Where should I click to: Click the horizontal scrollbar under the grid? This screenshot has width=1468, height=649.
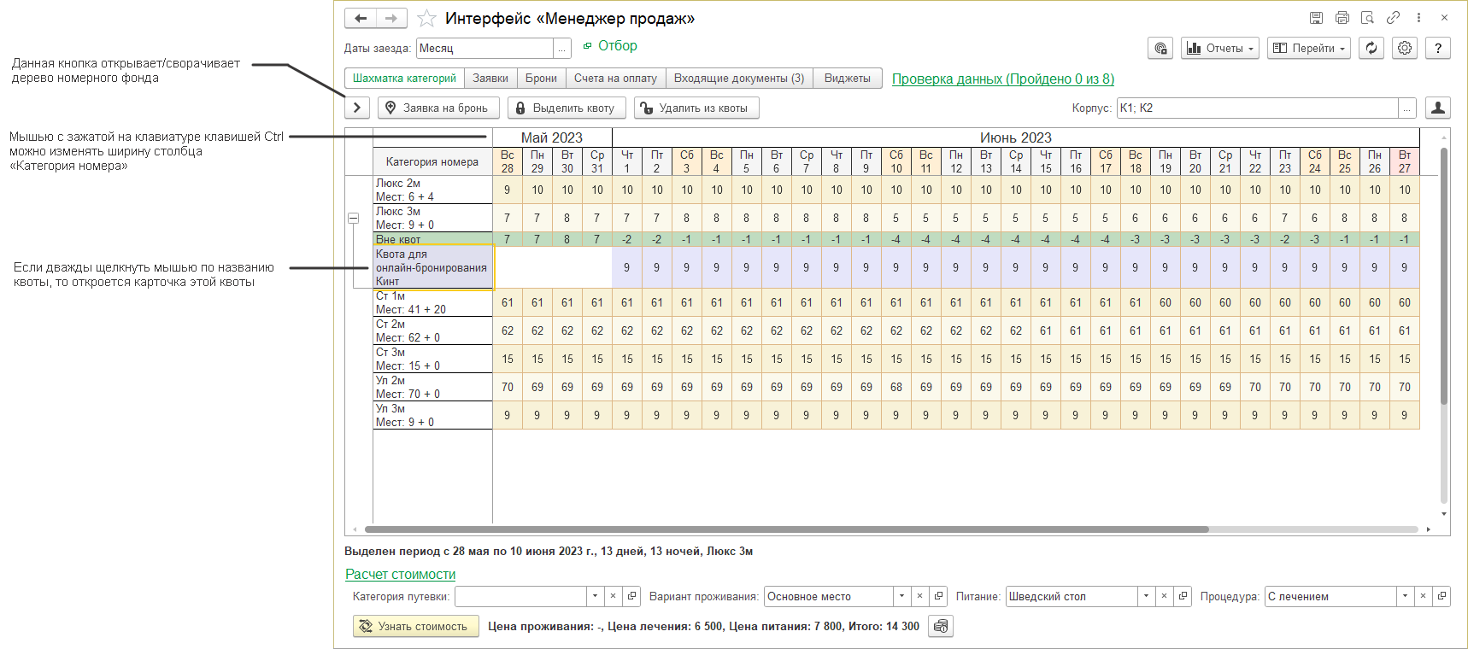click(786, 529)
